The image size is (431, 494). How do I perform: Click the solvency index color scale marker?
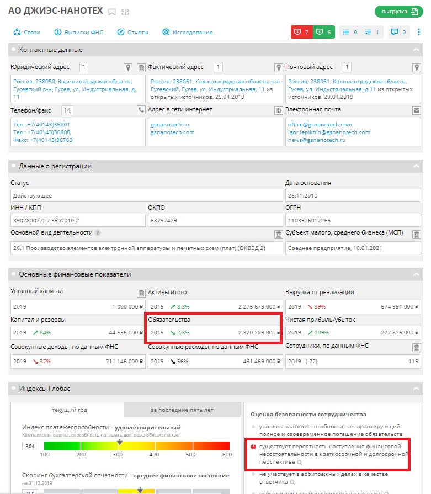coord(120,442)
